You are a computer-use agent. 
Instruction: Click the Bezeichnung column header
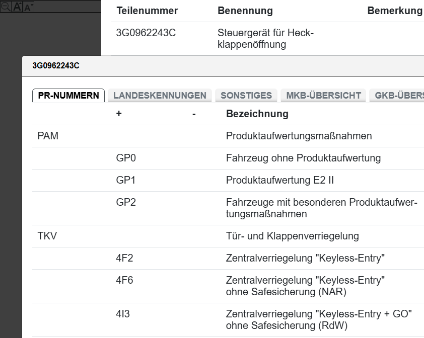(257, 114)
